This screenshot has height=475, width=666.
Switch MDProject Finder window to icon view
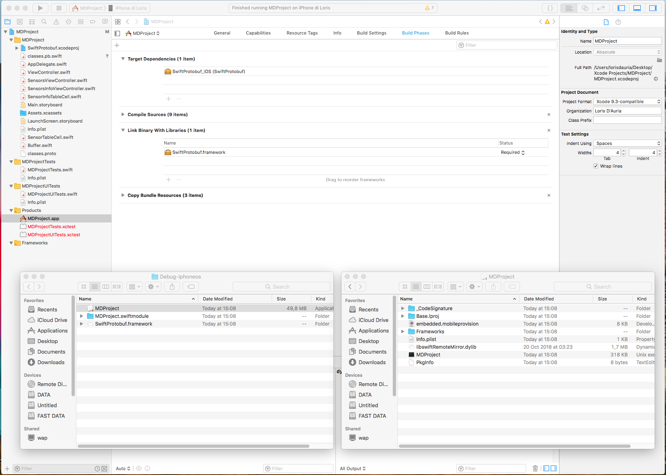click(x=405, y=286)
